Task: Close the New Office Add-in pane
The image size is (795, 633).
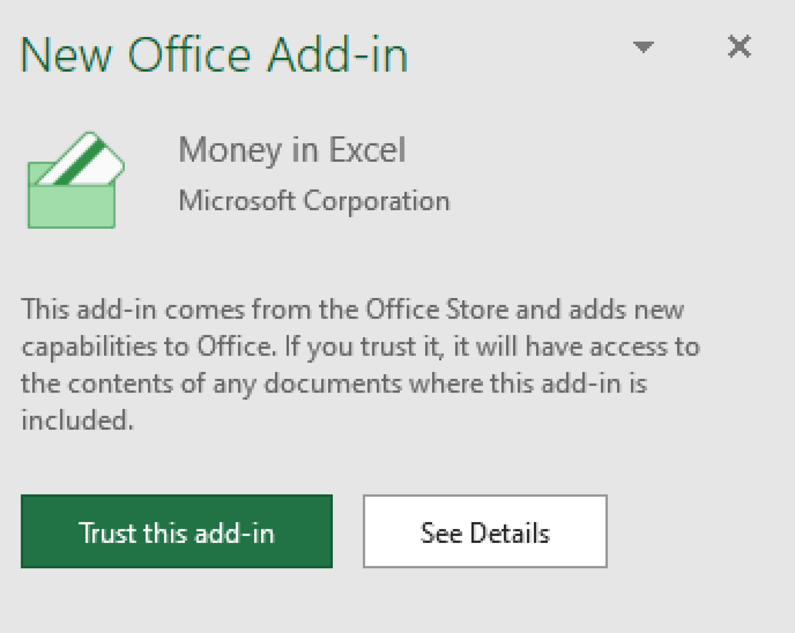Action: tap(739, 46)
